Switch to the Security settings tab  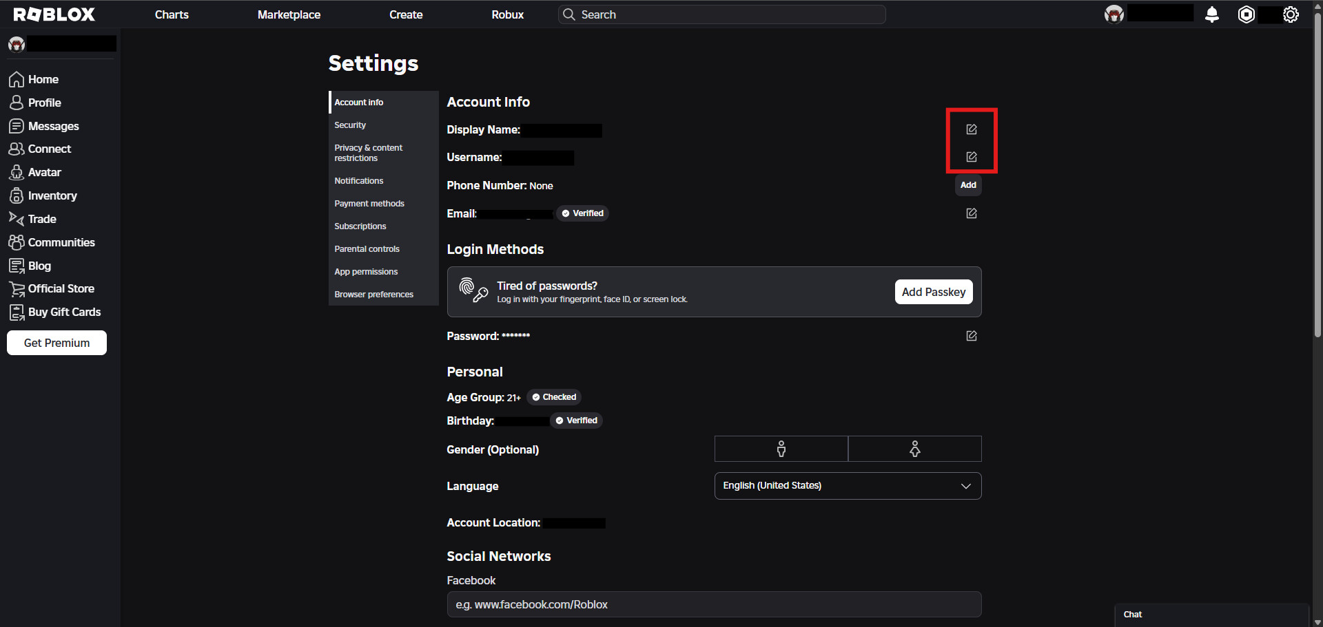pyautogui.click(x=350, y=125)
